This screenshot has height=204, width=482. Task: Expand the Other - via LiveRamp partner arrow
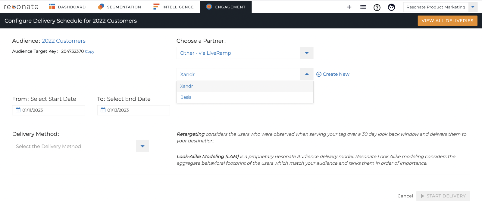[x=307, y=53]
